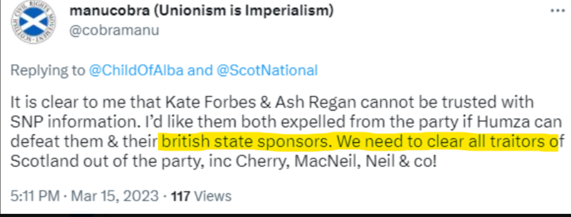This screenshot has width=571, height=217.
Task: Click the 5:11 PM timestamp
Action: [x=34, y=196]
